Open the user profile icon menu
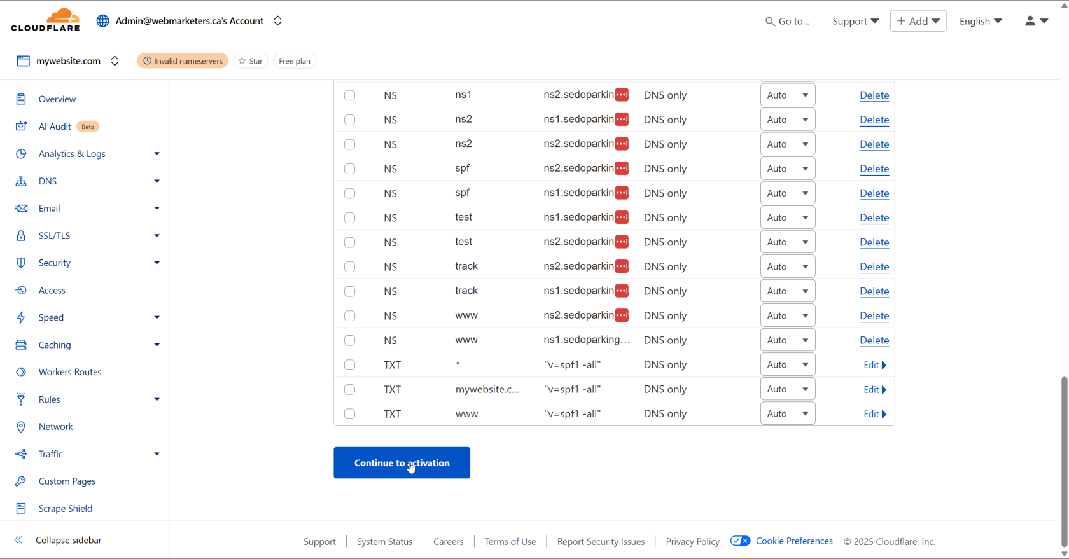Screen dimensions: 1069x559 coord(1036,21)
